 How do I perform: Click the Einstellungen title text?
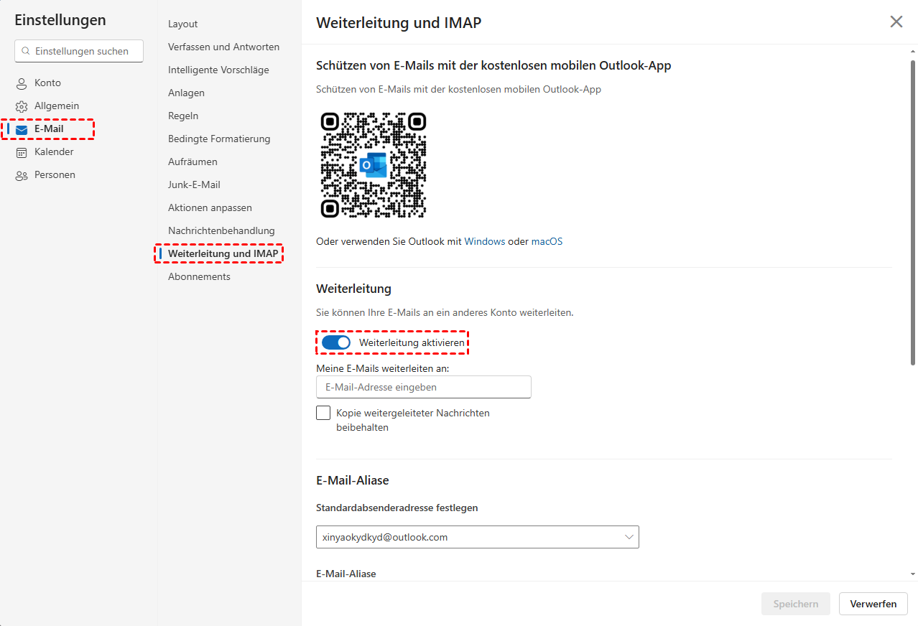(60, 20)
